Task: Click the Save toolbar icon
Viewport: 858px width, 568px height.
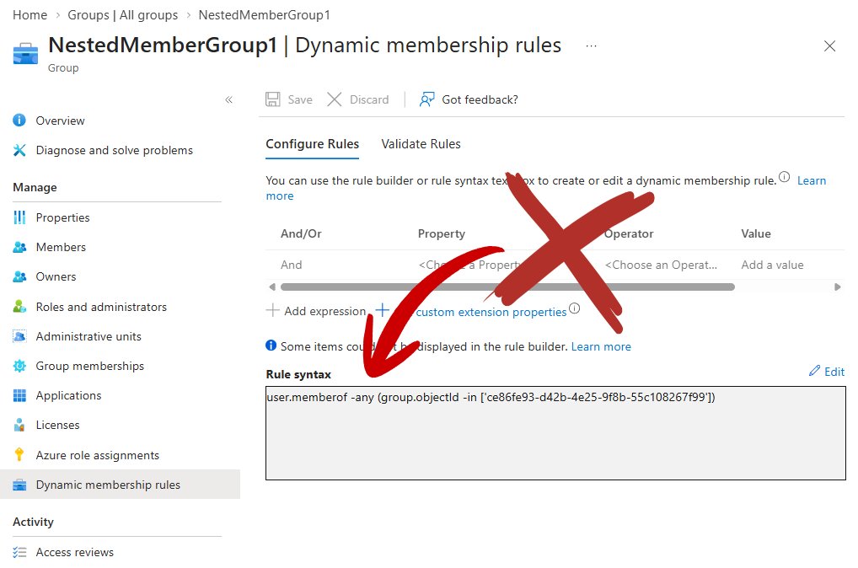Action: coord(273,99)
